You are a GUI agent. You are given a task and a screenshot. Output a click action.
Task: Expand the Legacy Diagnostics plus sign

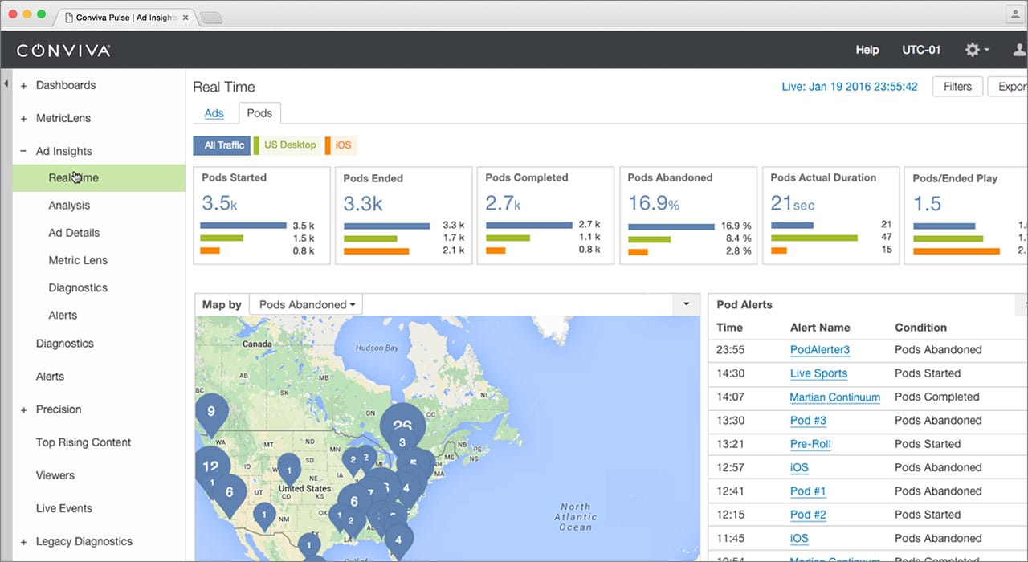tap(24, 542)
